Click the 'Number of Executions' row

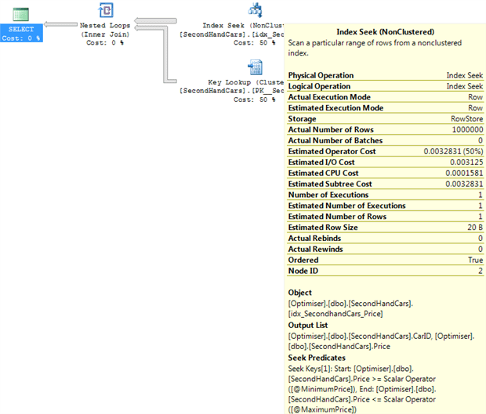coord(385,195)
